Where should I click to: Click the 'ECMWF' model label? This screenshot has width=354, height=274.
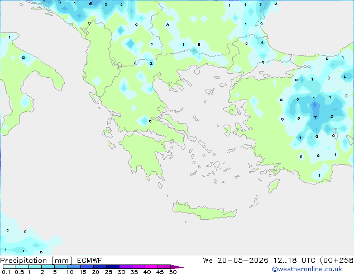[x=89, y=261]
